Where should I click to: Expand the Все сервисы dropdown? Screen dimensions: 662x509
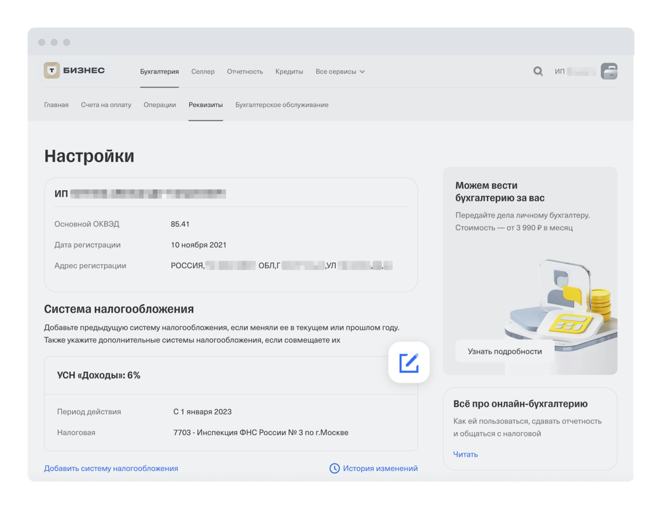coord(340,71)
